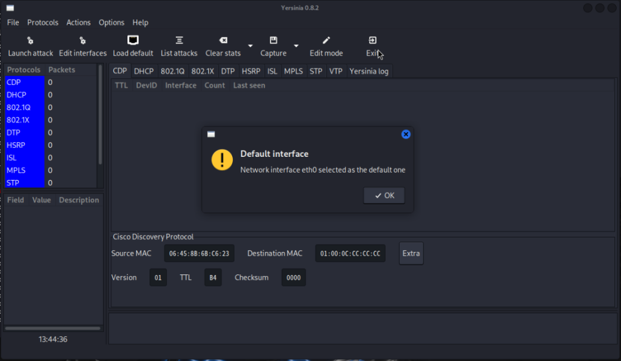Select the MPLS row in Protocols list

[x=50, y=170]
